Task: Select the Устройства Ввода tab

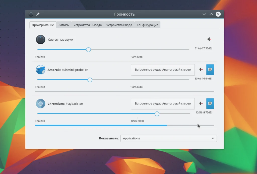Action: 119,25
